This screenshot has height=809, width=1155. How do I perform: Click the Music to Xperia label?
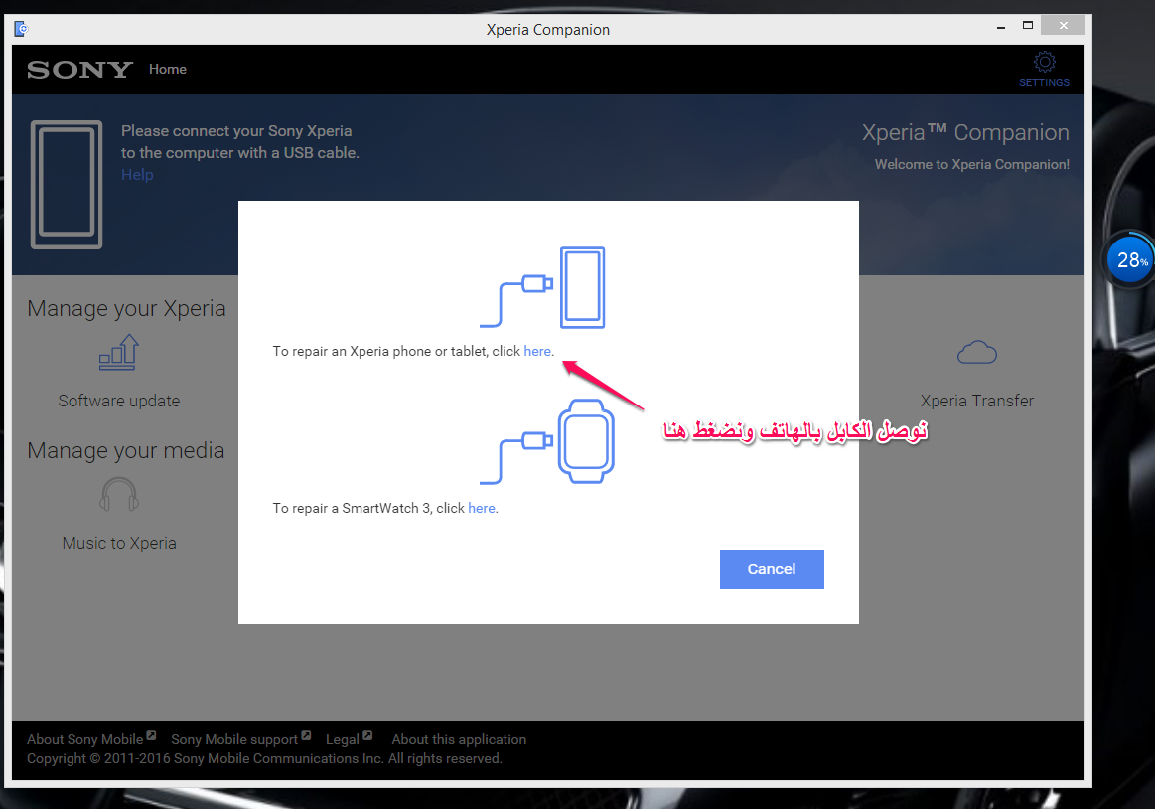coord(118,543)
